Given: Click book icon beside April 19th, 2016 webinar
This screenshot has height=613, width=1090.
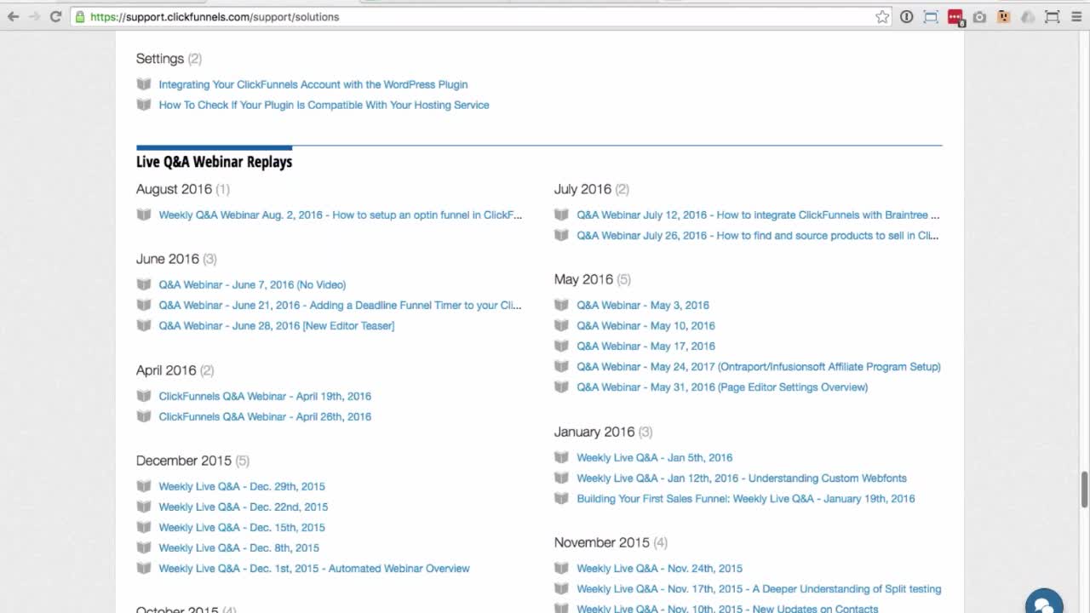Looking at the screenshot, I should click(x=144, y=396).
